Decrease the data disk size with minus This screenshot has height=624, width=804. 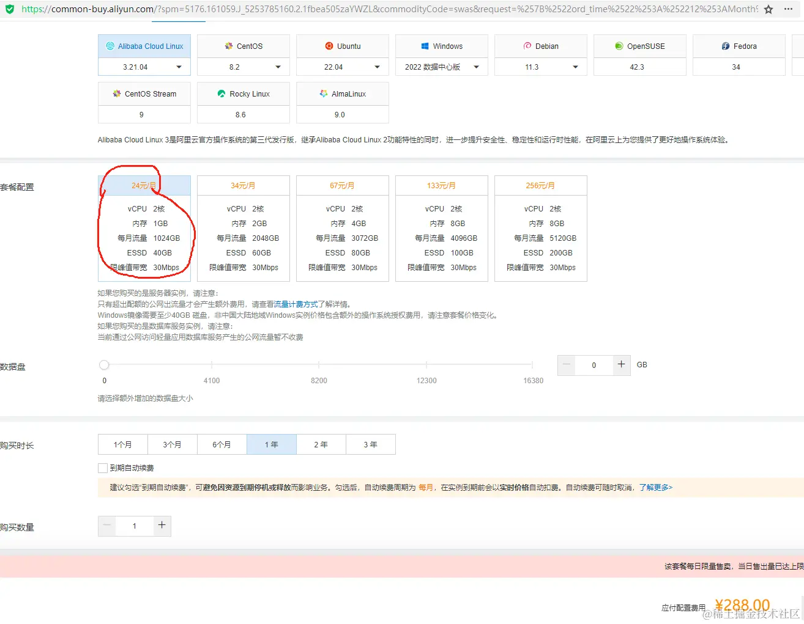(567, 365)
